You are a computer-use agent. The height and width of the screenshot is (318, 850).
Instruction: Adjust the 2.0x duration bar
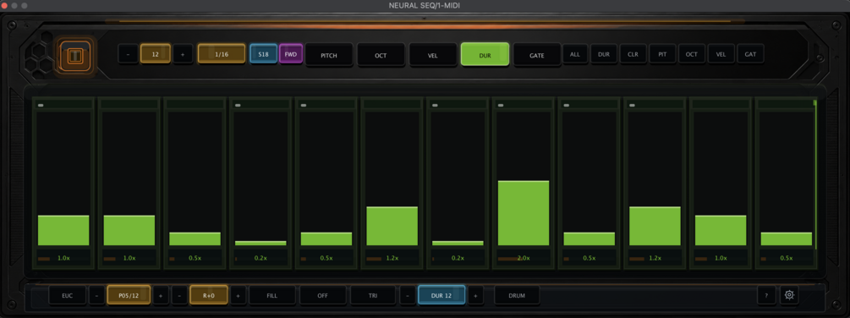coord(524,213)
